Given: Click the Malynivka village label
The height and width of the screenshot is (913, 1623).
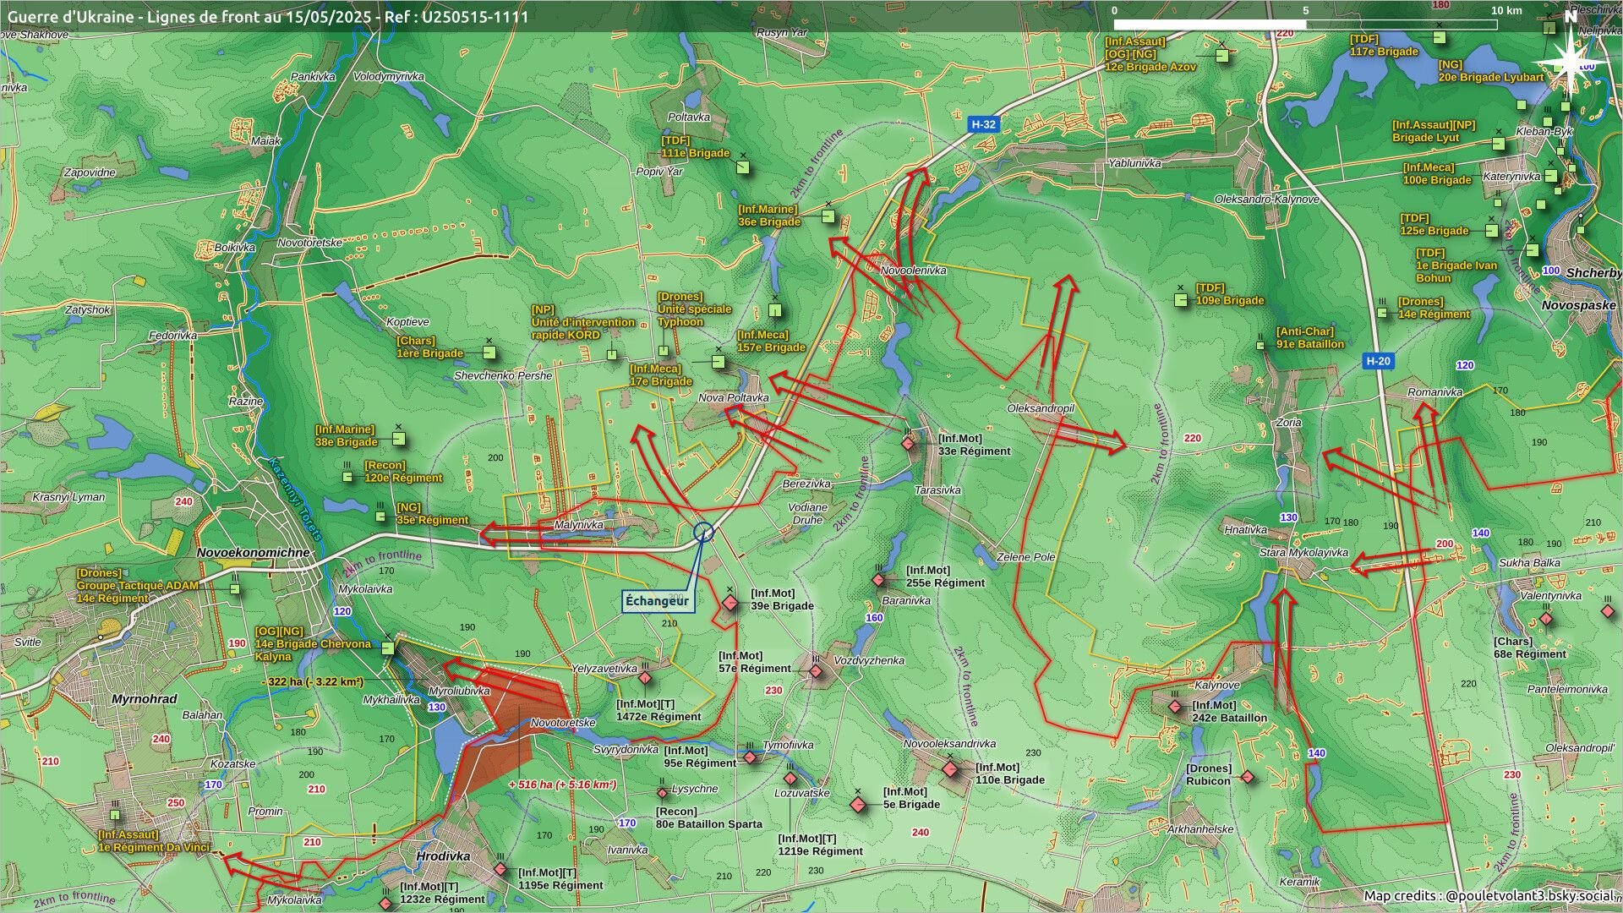Looking at the screenshot, I should pyautogui.click(x=579, y=525).
